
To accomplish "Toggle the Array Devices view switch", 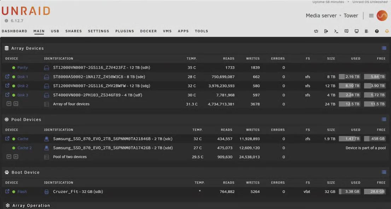I will coord(384,48).
